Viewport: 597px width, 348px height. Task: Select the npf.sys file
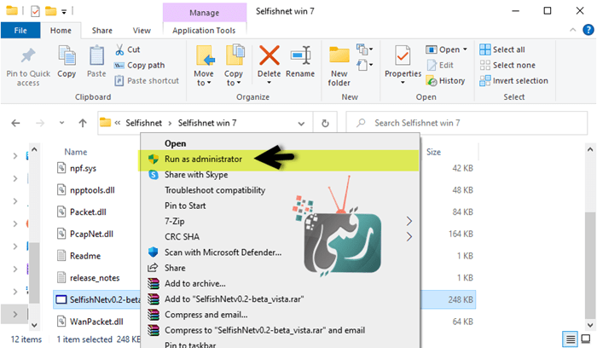[83, 168]
